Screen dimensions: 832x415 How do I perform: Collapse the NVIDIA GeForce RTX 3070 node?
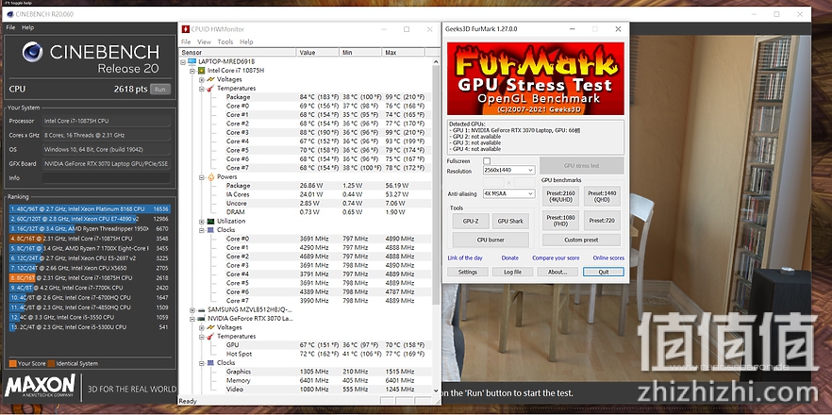tap(192, 319)
